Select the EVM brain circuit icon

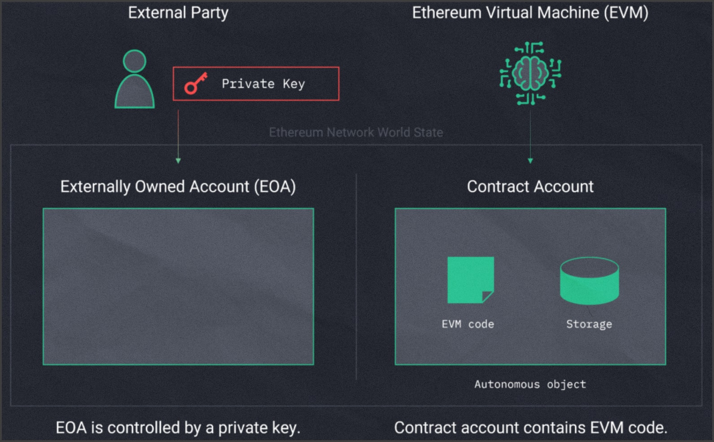point(530,73)
